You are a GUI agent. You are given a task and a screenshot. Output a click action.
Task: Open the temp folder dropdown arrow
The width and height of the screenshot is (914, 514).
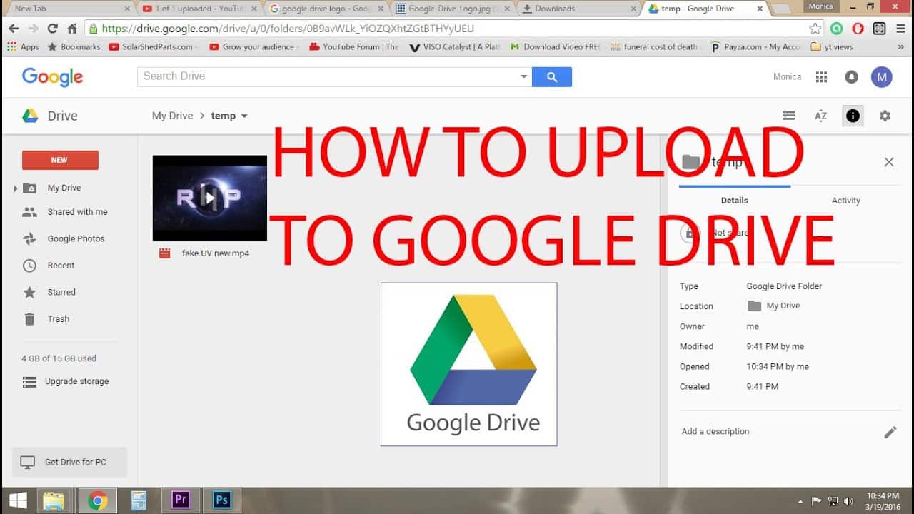(x=244, y=116)
